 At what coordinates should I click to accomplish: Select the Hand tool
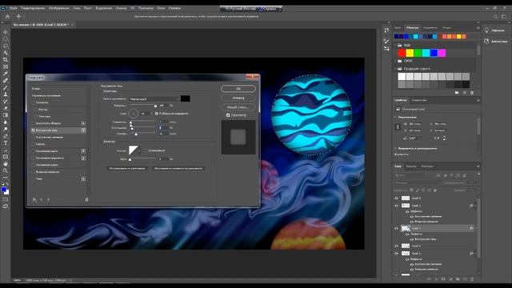tap(6, 163)
